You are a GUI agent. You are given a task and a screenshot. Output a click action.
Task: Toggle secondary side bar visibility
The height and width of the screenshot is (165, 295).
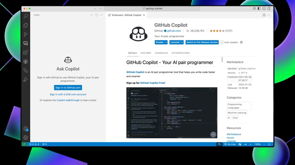(x=269, y=8)
